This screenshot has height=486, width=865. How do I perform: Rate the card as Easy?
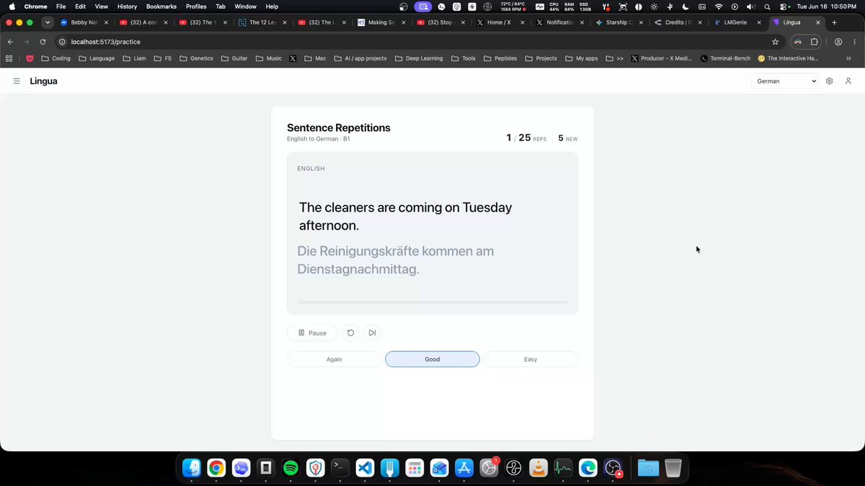[531, 359]
